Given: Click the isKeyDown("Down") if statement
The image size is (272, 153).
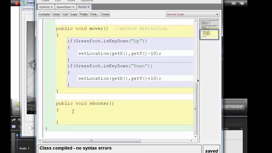Looking at the screenshot, I should pos(110,66).
